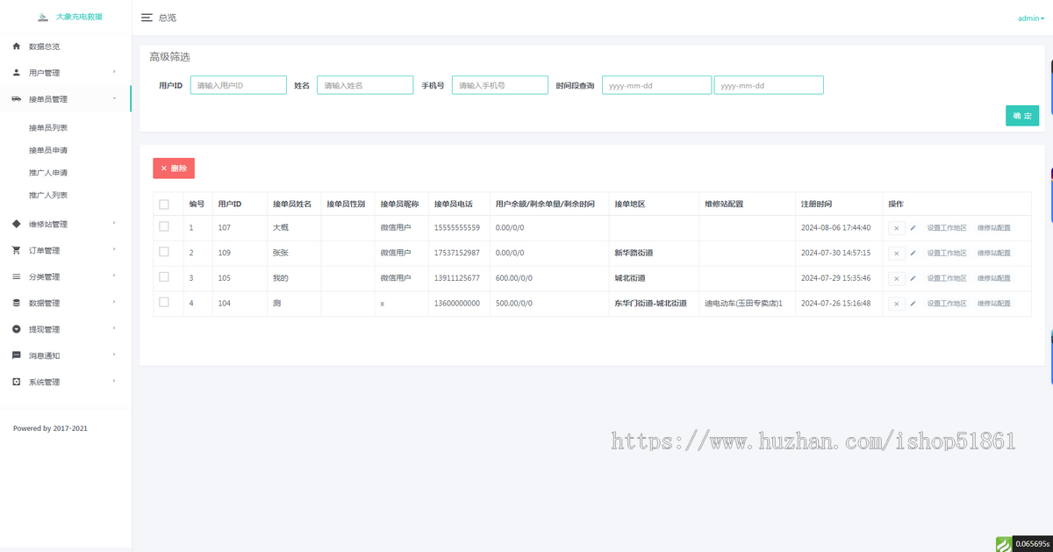Click the database icon beside 数据管理
The height and width of the screenshot is (552, 1053).
[x=17, y=303]
